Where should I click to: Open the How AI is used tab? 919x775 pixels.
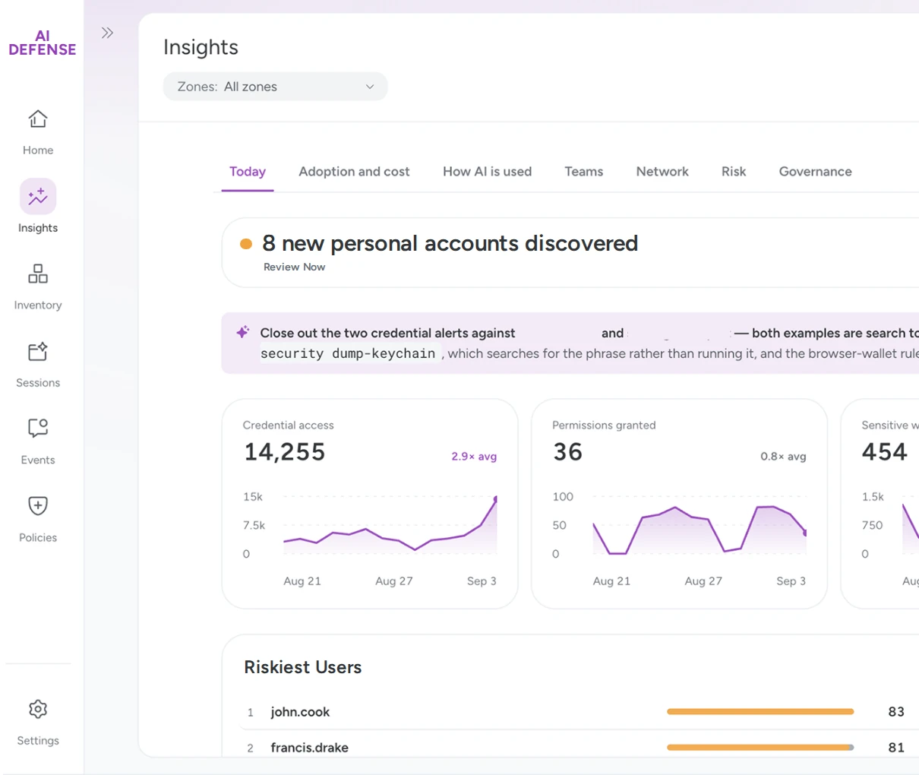[x=488, y=172]
